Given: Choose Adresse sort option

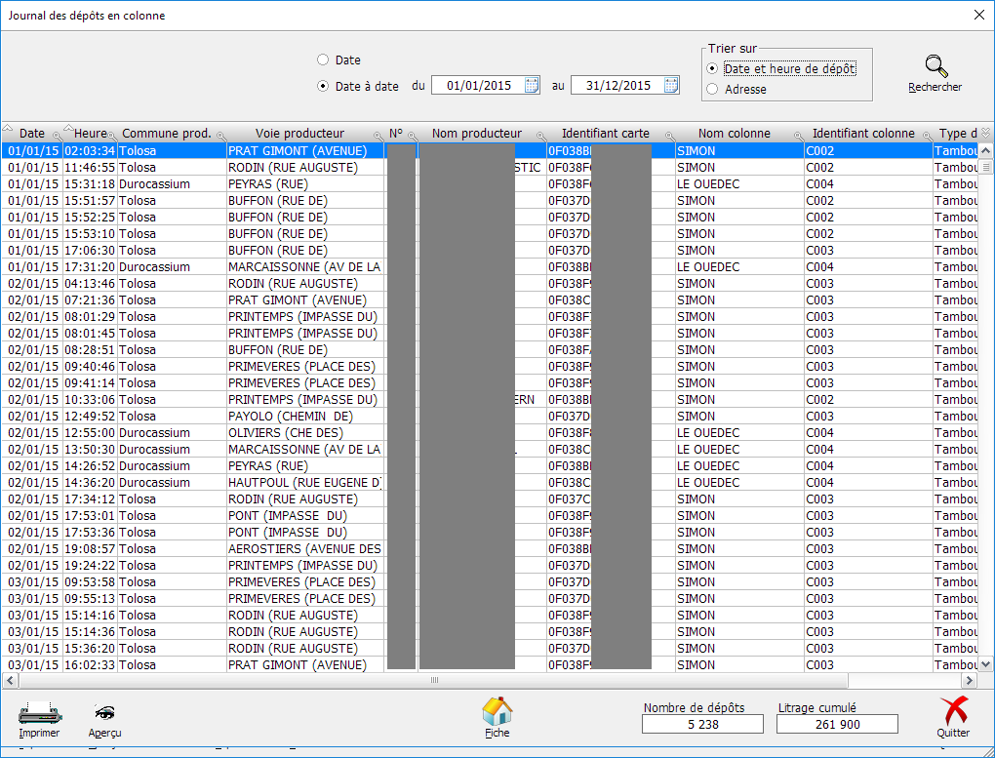Looking at the screenshot, I should (712, 90).
